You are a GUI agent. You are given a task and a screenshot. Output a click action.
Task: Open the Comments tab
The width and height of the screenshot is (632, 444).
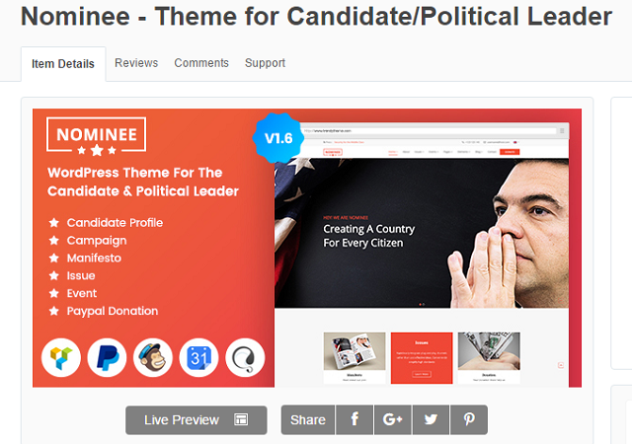tap(201, 63)
